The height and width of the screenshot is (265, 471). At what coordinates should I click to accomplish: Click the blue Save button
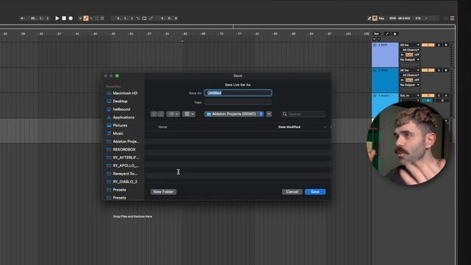pyautogui.click(x=315, y=191)
